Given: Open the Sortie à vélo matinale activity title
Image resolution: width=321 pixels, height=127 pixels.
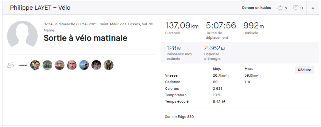Looking at the screenshot, I should [85, 38].
